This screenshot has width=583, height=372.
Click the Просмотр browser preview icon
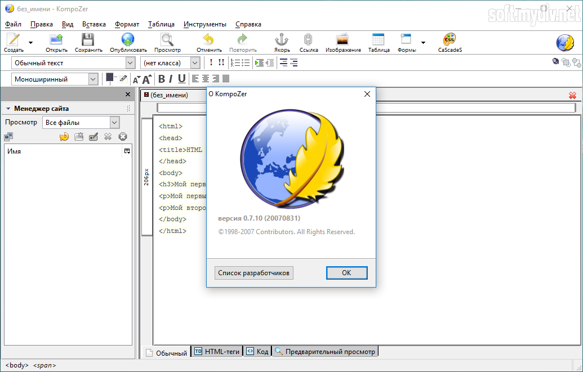(167, 40)
